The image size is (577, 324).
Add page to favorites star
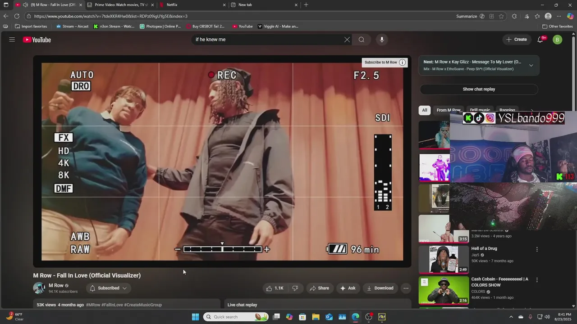click(x=501, y=16)
